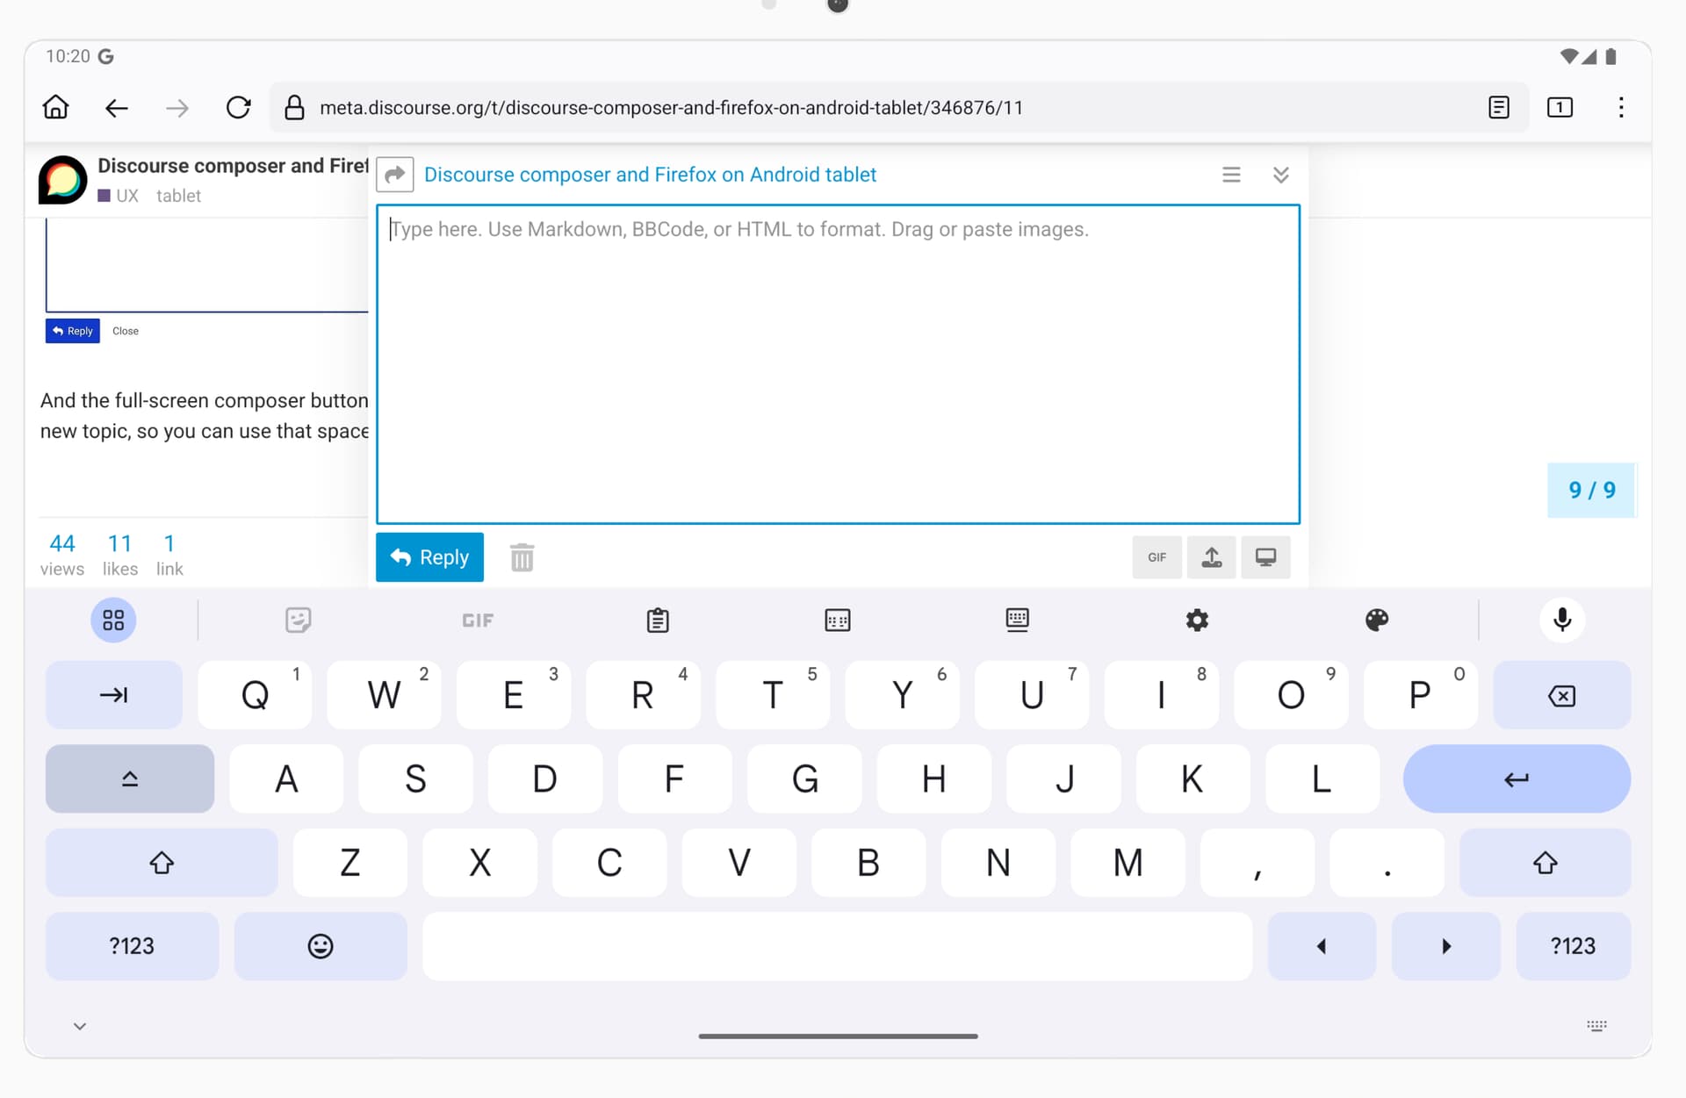Click into the composer text area

tap(838, 364)
